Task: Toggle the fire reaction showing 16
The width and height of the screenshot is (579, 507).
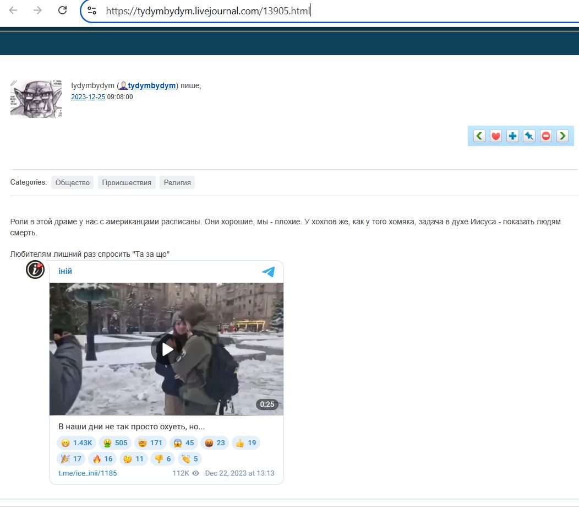Action: tap(102, 459)
